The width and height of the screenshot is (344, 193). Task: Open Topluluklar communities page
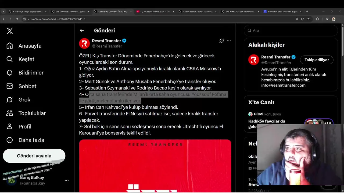tap(26, 113)
